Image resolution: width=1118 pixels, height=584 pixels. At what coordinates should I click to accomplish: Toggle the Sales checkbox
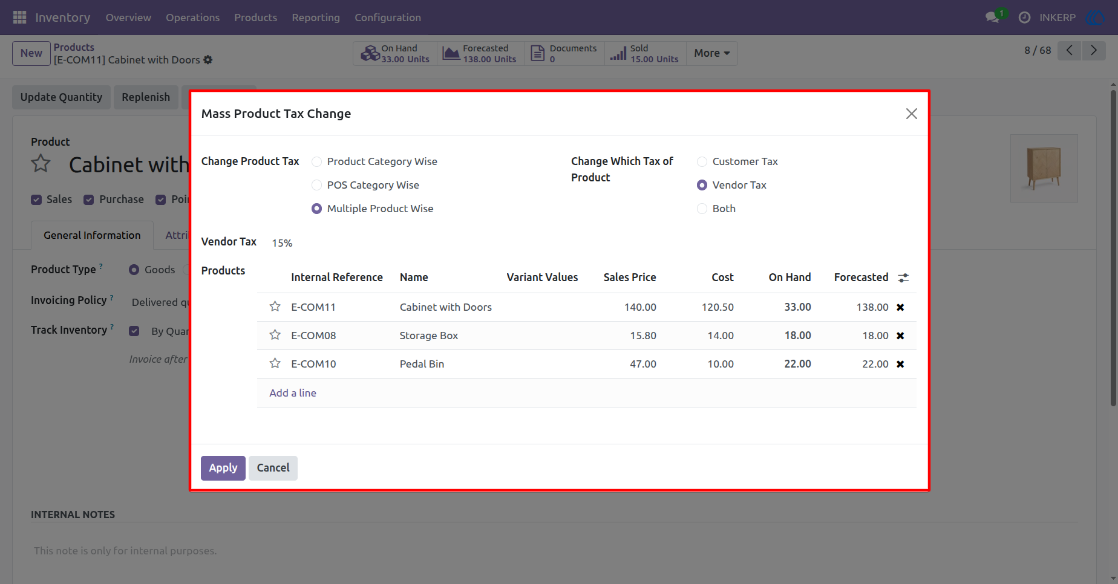click(36, 200)
